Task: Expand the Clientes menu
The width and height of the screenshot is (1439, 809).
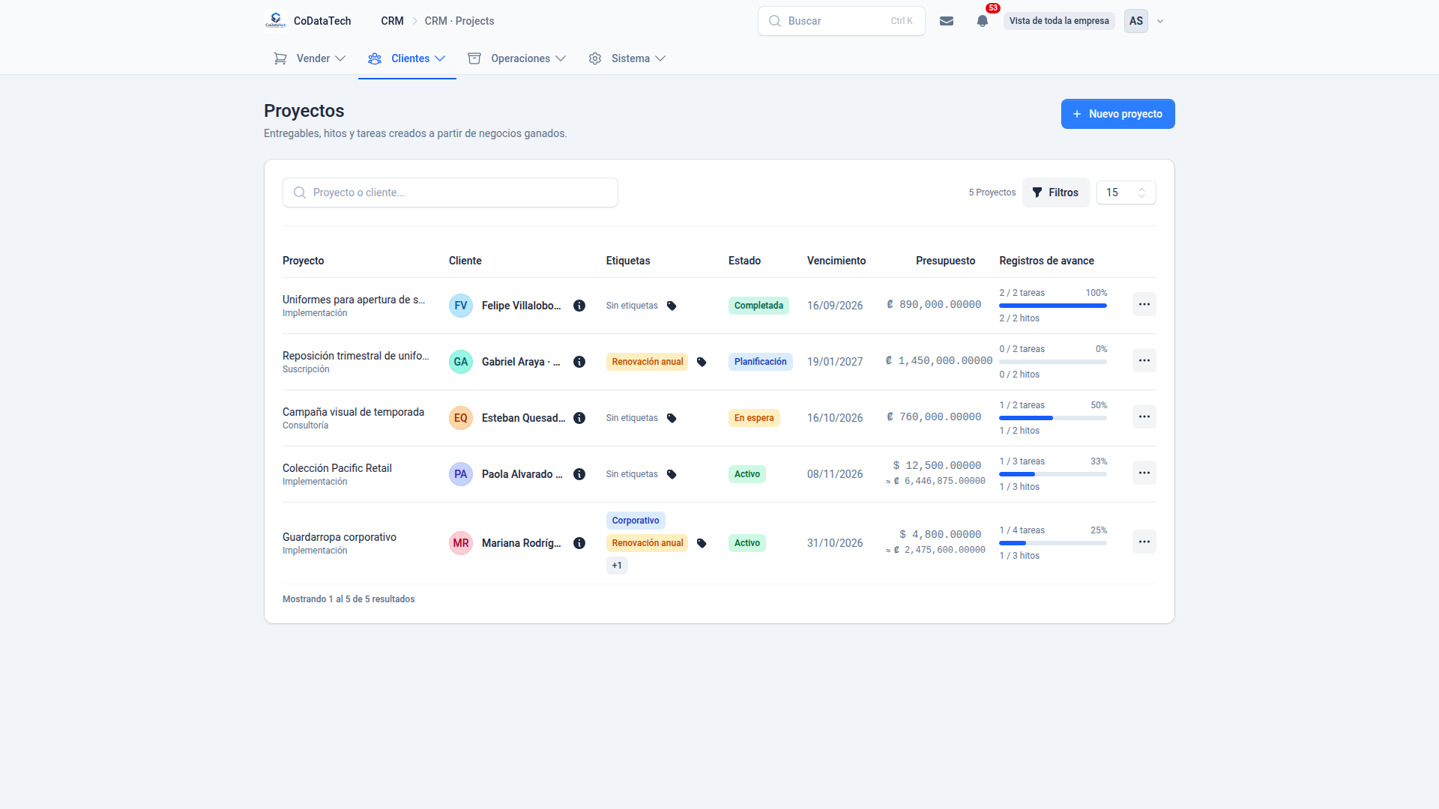Action: coord(407,58)
